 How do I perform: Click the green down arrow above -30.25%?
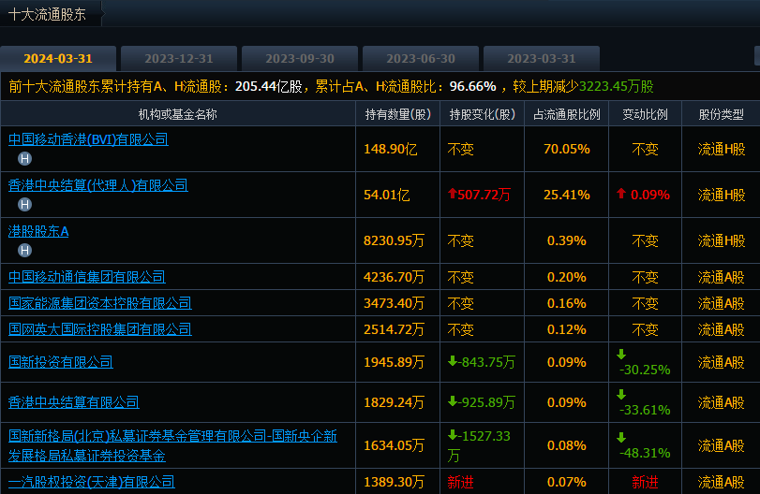coord(621,355)
